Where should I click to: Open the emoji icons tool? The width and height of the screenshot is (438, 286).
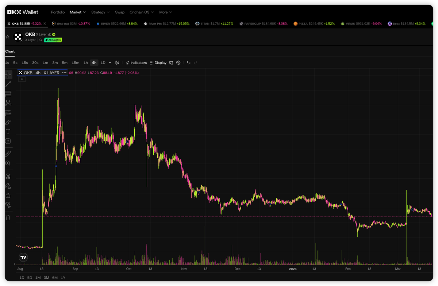8,141
